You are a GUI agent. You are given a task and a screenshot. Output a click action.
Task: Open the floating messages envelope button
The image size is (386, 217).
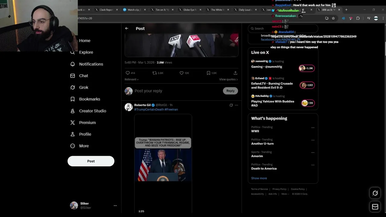pos(375,207)
